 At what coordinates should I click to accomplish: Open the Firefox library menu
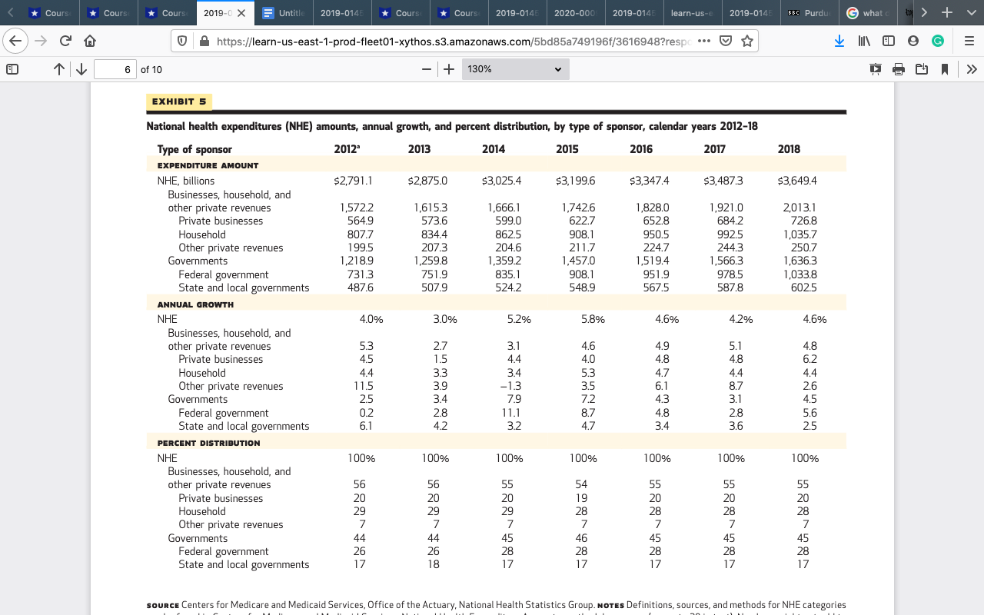(864, 42)
